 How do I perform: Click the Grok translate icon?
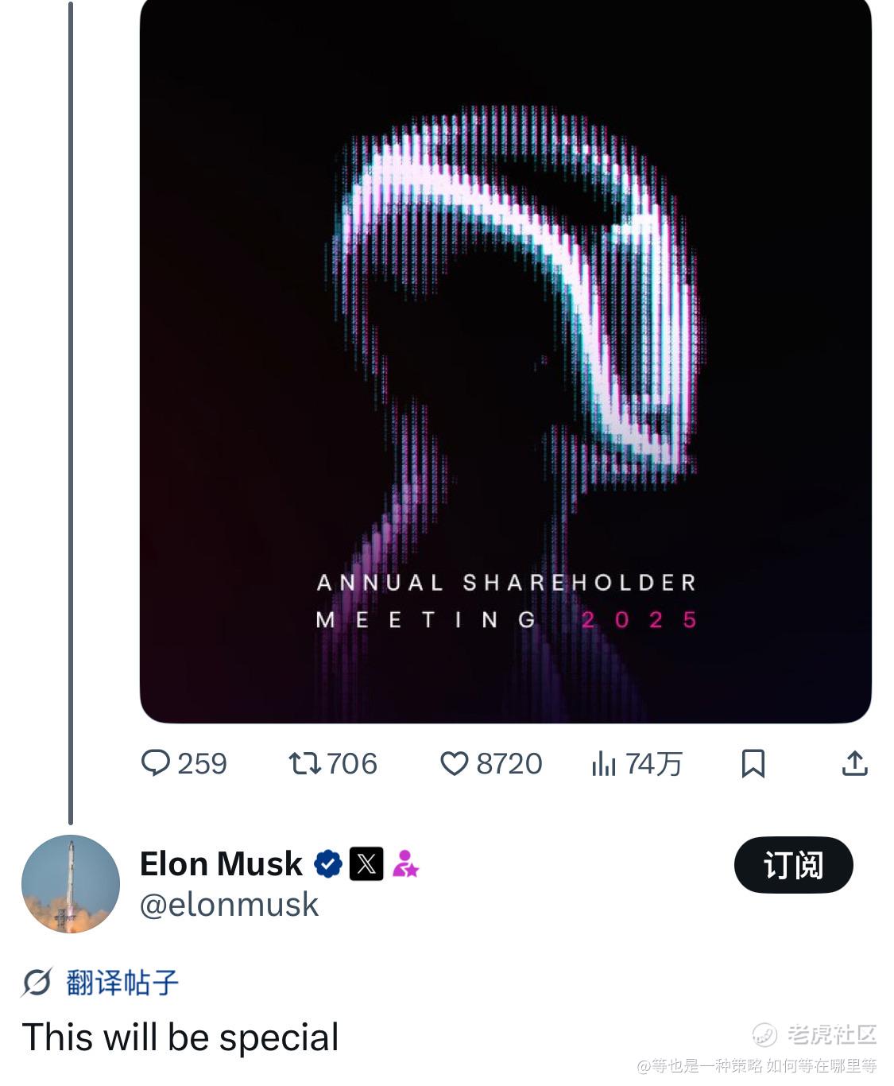pyautogui.click(x=37, y=983)
